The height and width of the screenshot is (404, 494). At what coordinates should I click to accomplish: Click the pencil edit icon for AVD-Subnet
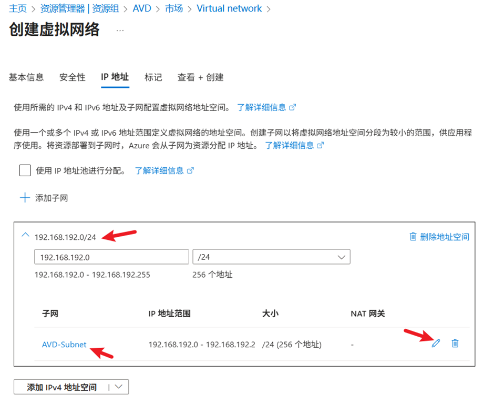point(436,344)
